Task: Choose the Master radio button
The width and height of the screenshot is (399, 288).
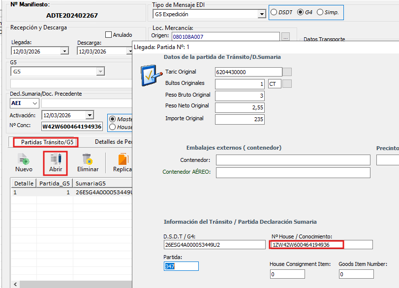Action: [113, 119]
